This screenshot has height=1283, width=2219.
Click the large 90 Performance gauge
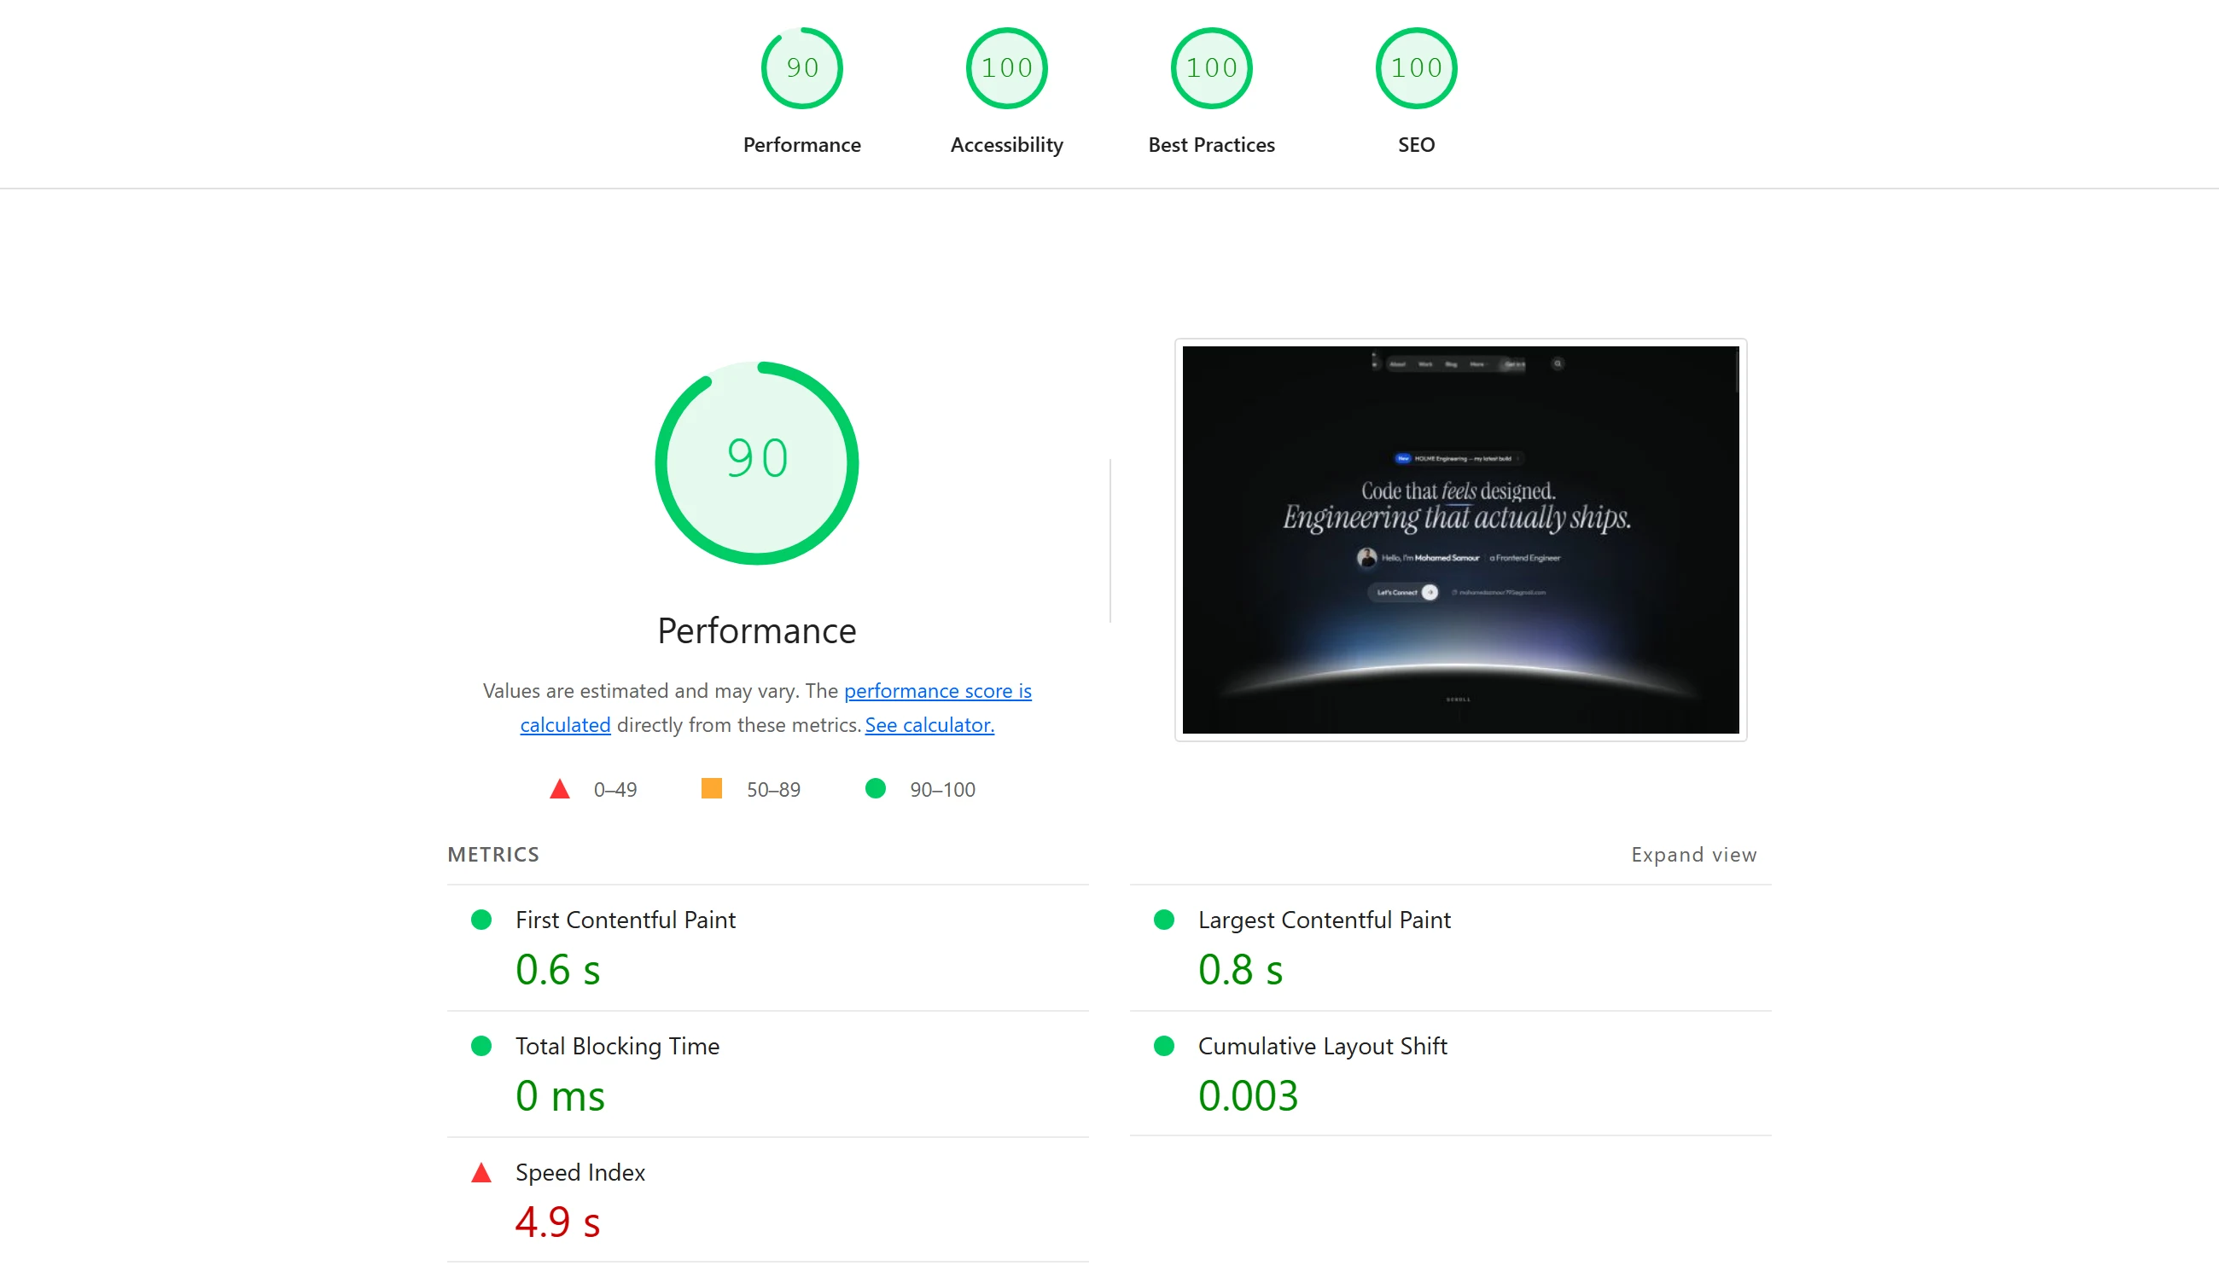tap(756, 463)
